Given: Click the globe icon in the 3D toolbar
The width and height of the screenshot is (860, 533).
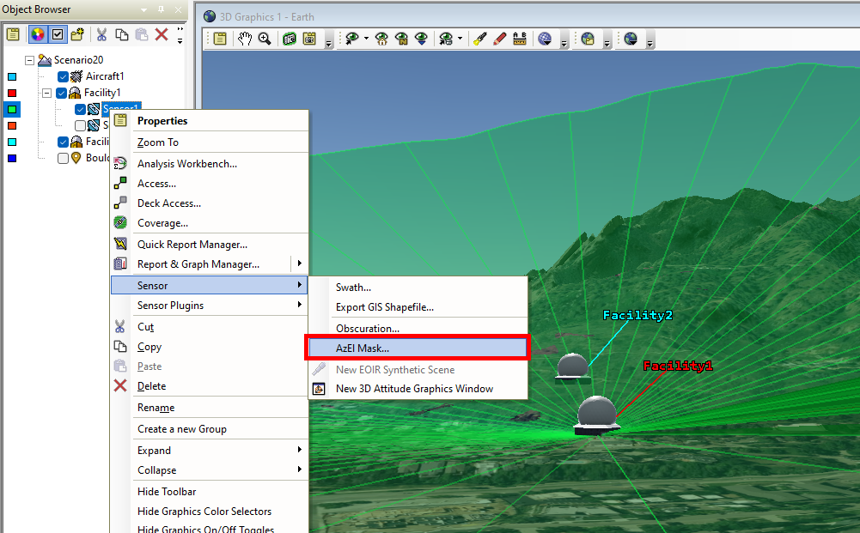Looking at the screenshot, I should [543, 39].
